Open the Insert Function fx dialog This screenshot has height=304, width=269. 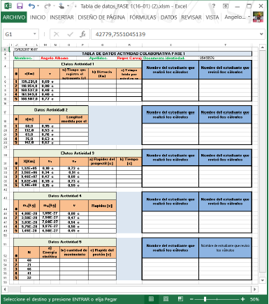82,34
